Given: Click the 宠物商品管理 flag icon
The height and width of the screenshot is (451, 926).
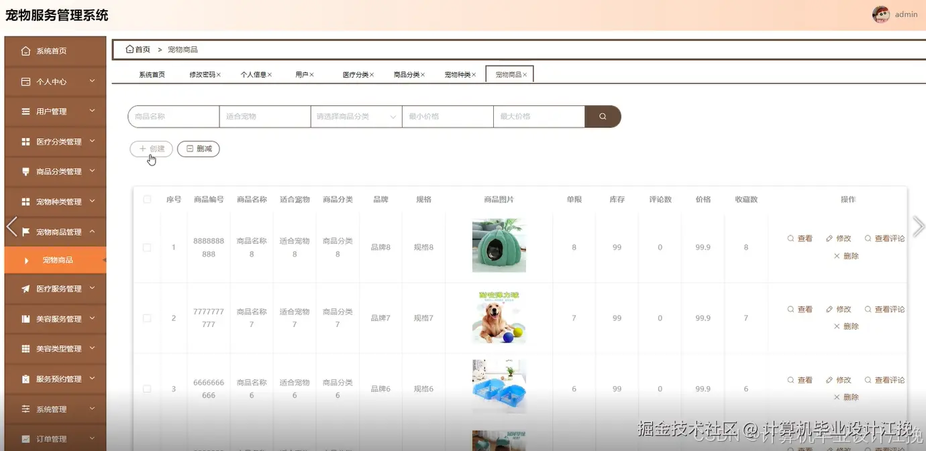Looking at the screenshot, I should [x=25, y=232].
